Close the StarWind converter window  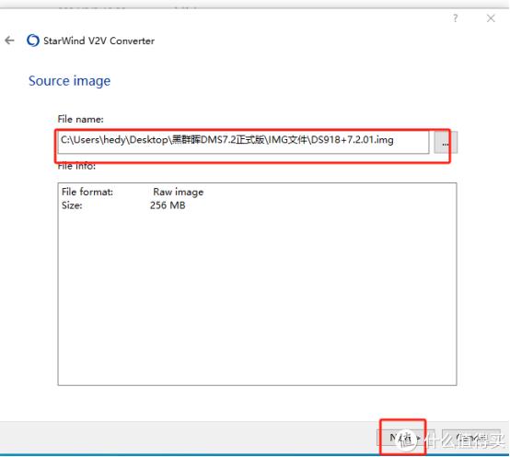coord(491,18)
